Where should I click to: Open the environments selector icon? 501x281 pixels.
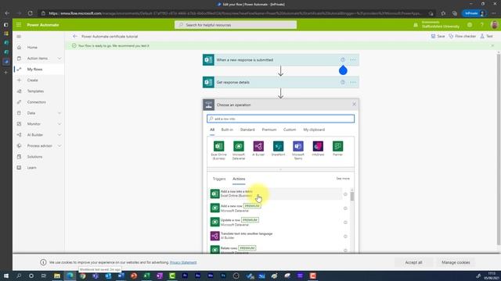(x=416, y=24)
